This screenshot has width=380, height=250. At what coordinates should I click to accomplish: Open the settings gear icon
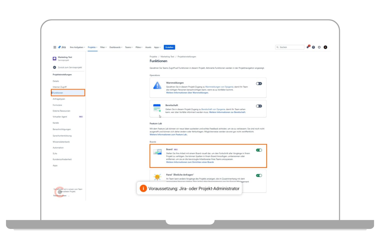pos(319,47)
